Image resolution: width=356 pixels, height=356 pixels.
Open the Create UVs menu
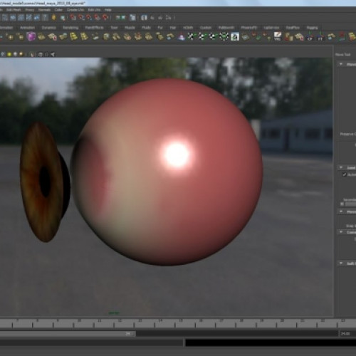pyautogui.click(x=75, y=10)
